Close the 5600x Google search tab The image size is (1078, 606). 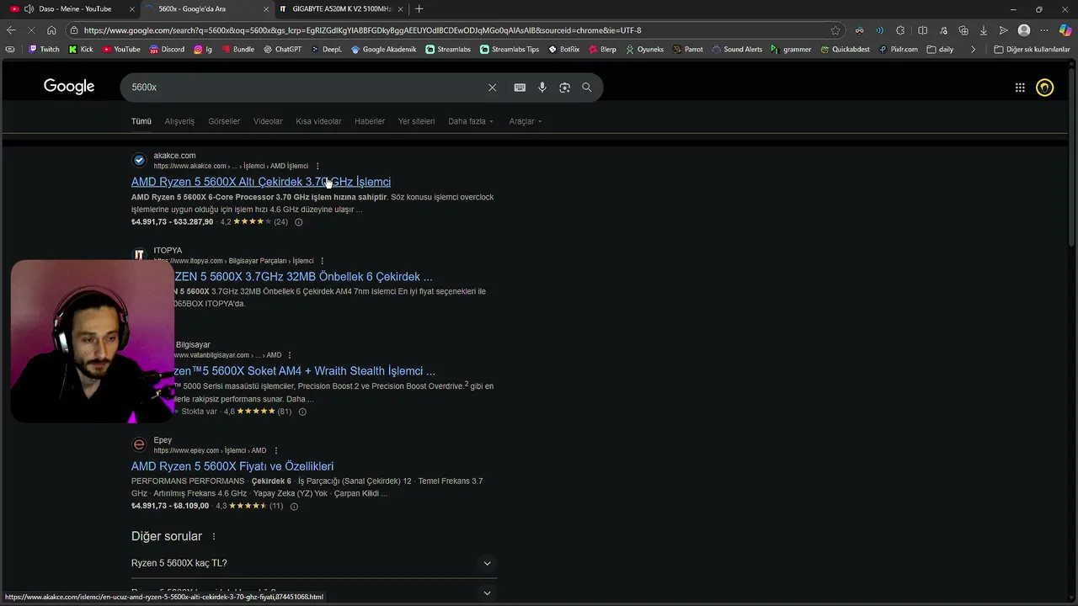[267, 9]
